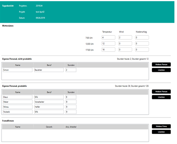The width and height of the screenshot is (177, 144).
Task: Select the Helfer Beruf field
Action: point(49,107)
